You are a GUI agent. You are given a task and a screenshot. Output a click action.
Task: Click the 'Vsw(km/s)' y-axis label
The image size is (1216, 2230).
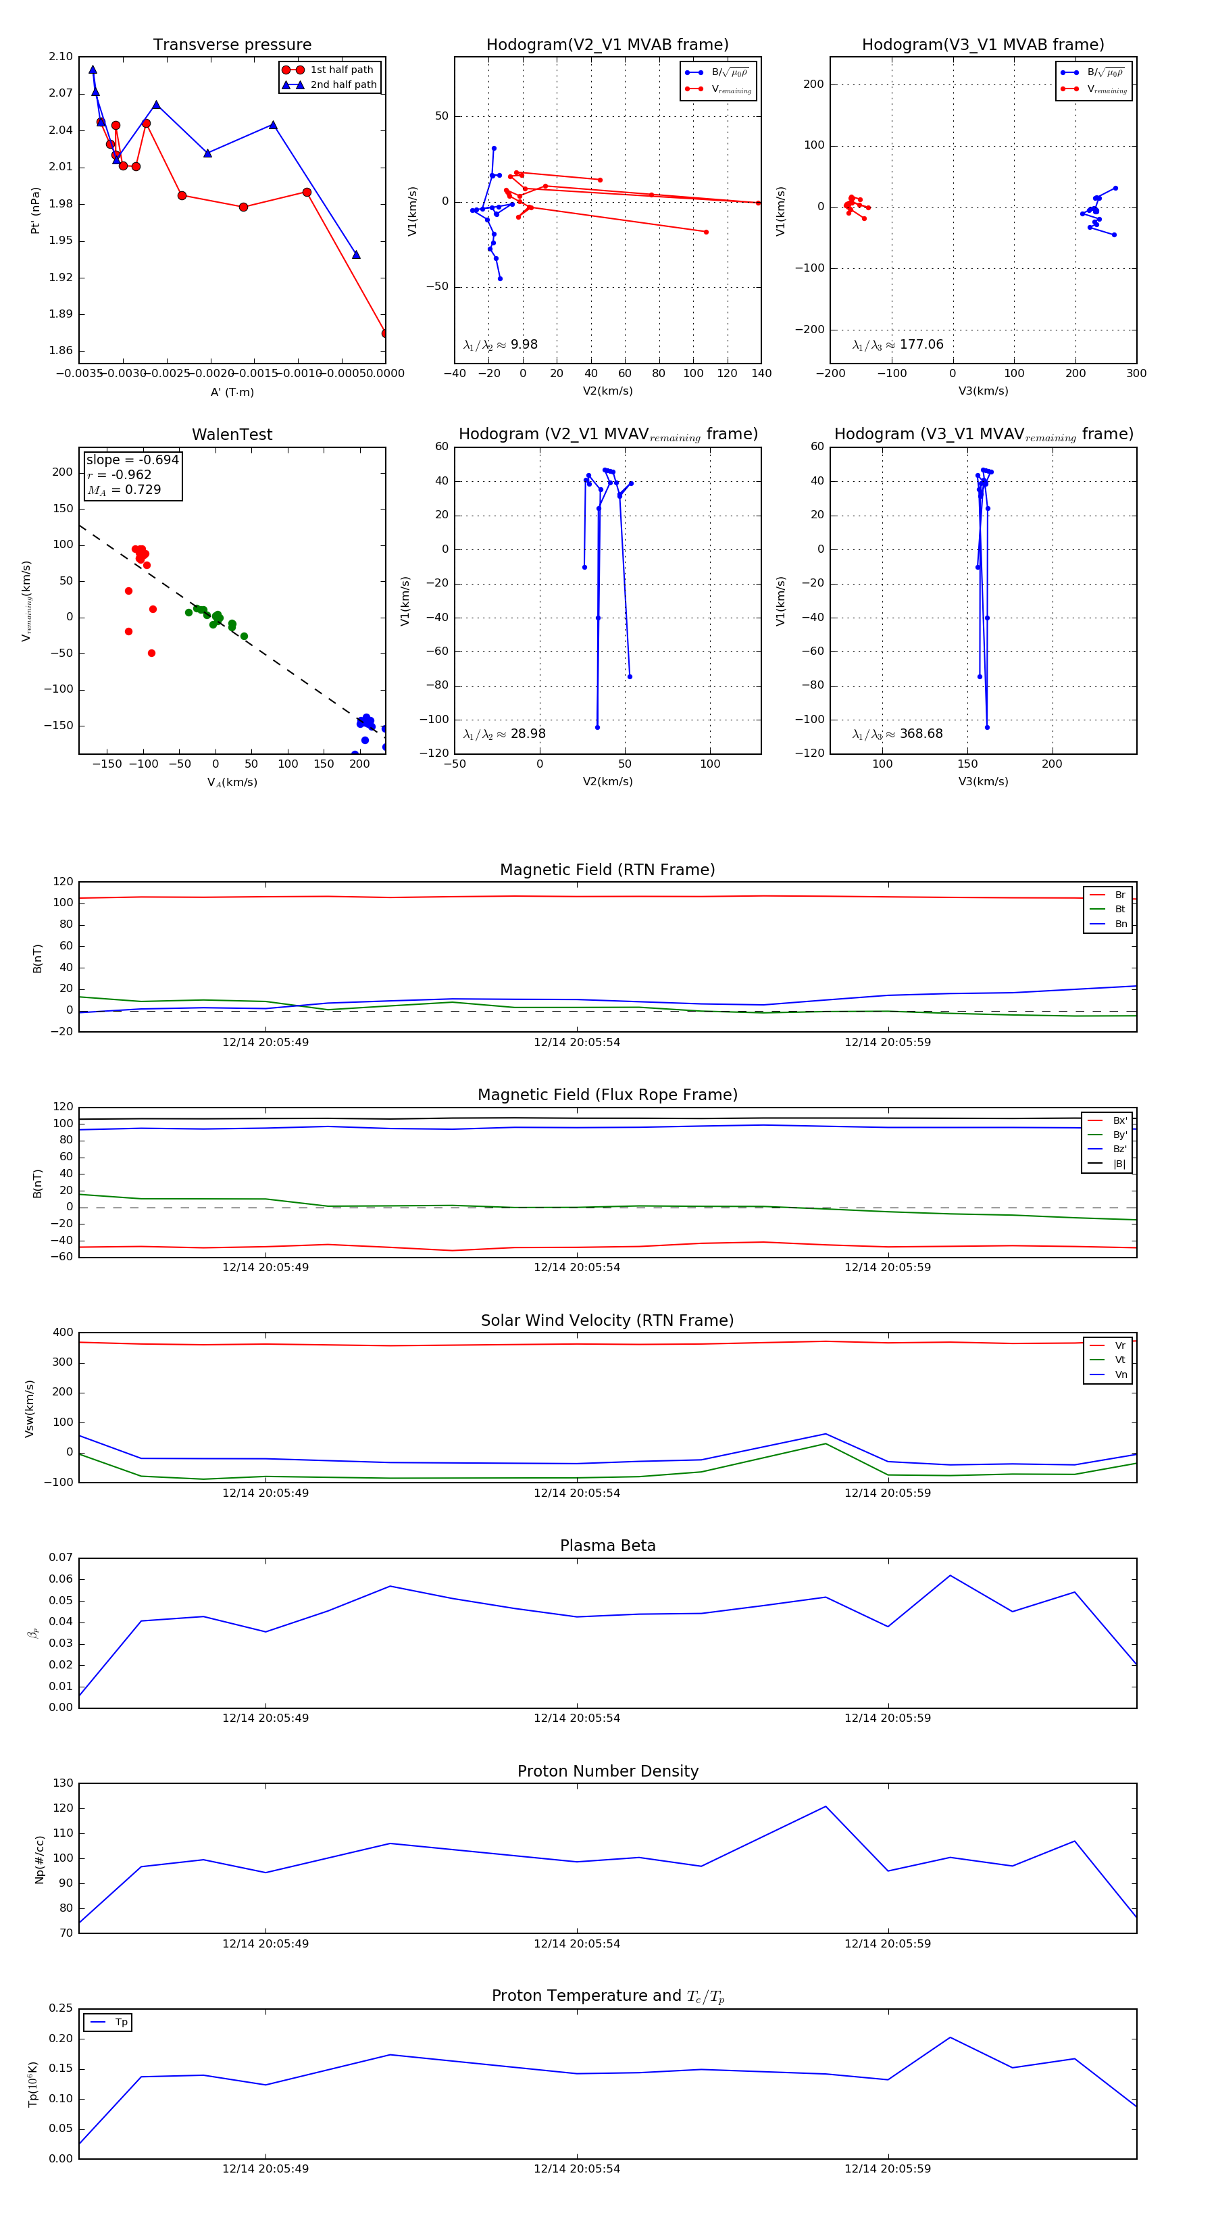coord(30,1408)
